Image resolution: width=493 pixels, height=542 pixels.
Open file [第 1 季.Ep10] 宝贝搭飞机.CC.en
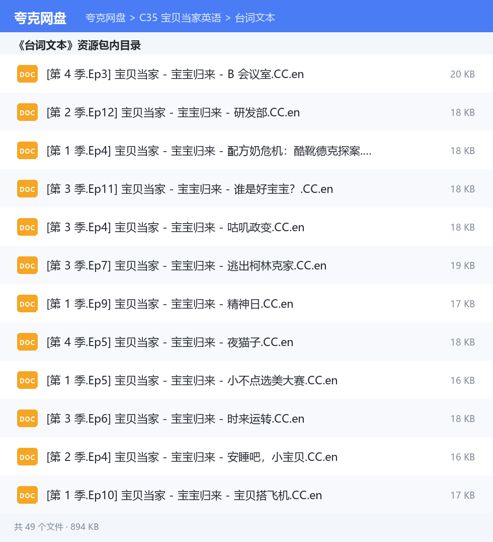(x=184, y=495)
